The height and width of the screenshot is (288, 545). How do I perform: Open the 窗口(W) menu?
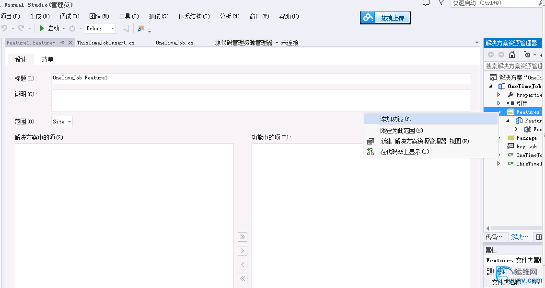click(x=259, y=16)
